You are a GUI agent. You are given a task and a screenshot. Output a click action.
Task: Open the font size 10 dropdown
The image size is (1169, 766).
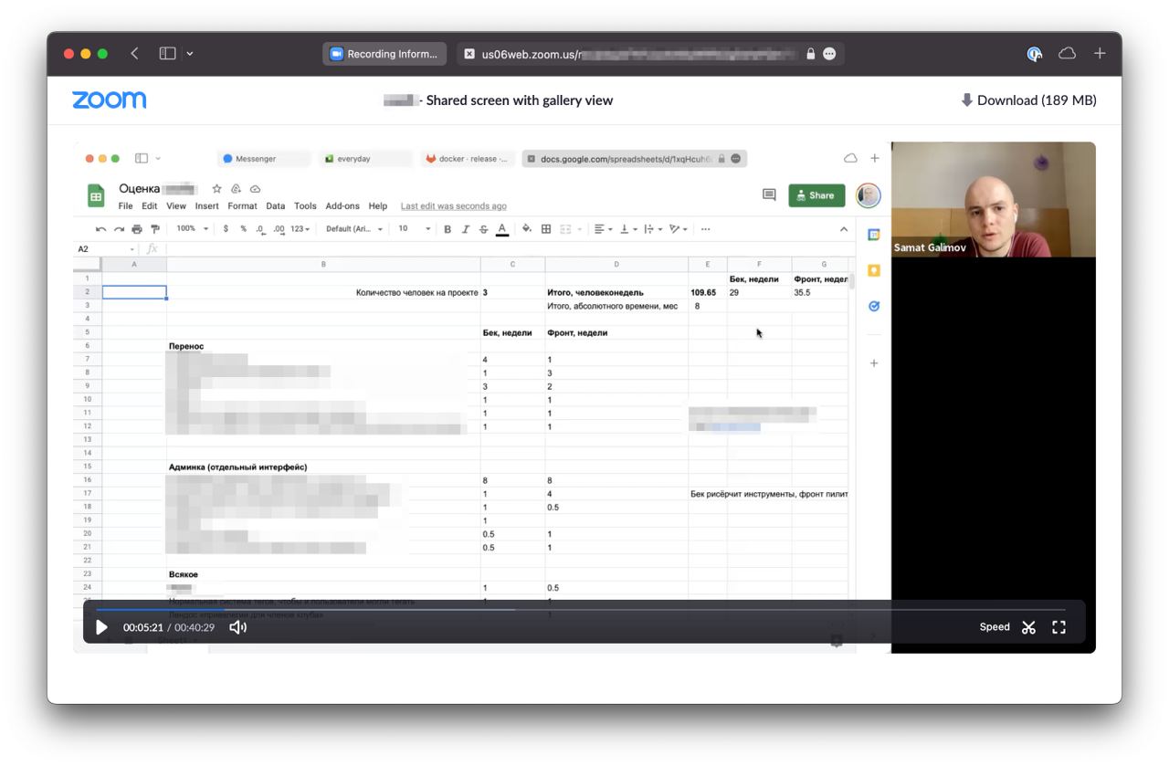pos(414,229)
